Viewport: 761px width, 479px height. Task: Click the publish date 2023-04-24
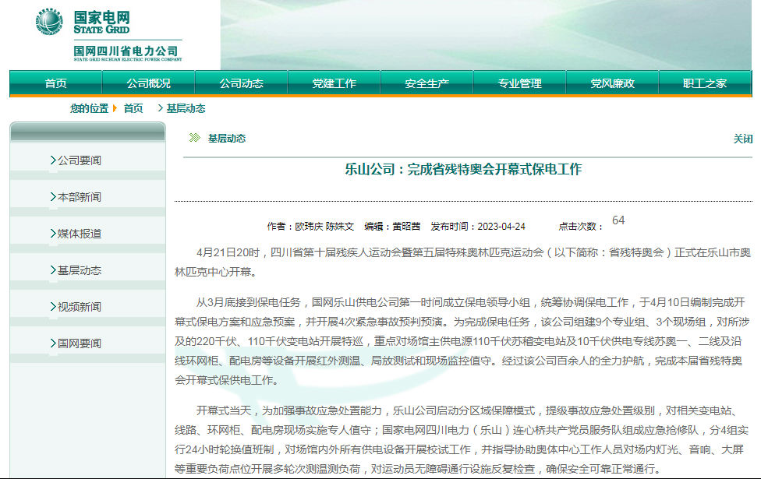(501, 227)
